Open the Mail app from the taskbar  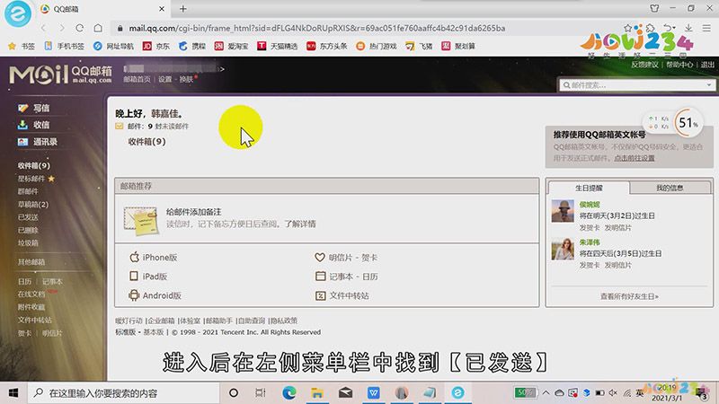(x=345, y=392)
